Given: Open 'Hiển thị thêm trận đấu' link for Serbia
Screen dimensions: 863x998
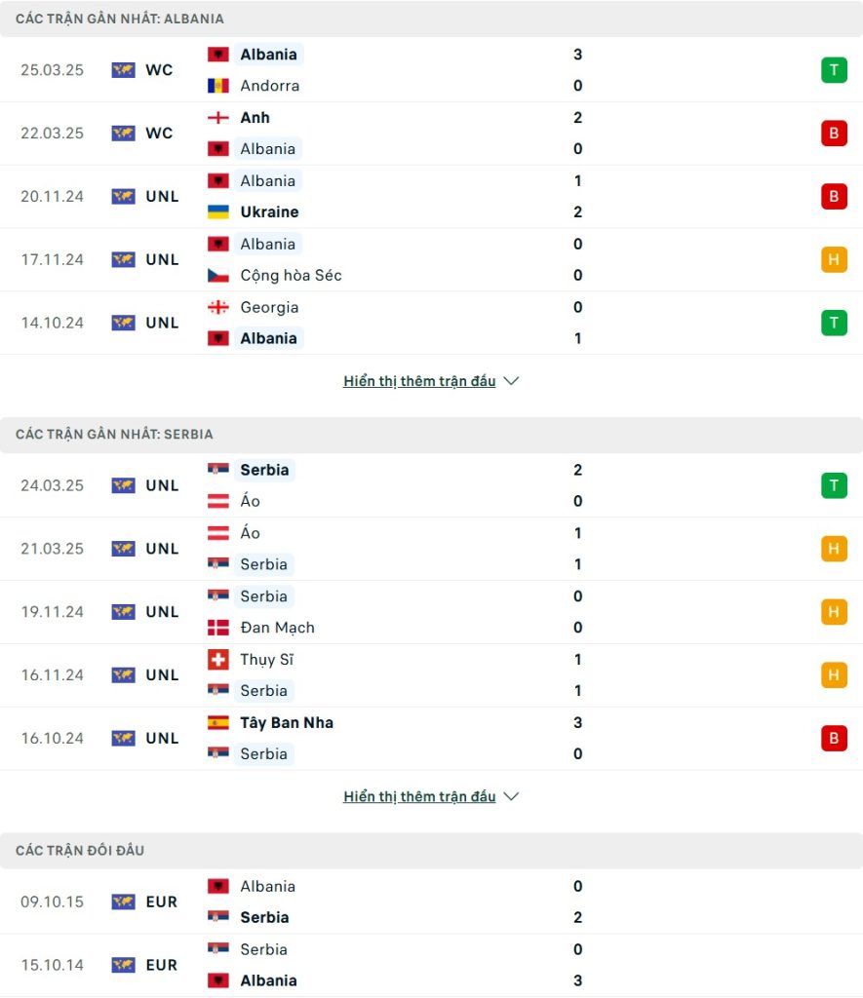Looking at the screenshot, I should point(419,796).
